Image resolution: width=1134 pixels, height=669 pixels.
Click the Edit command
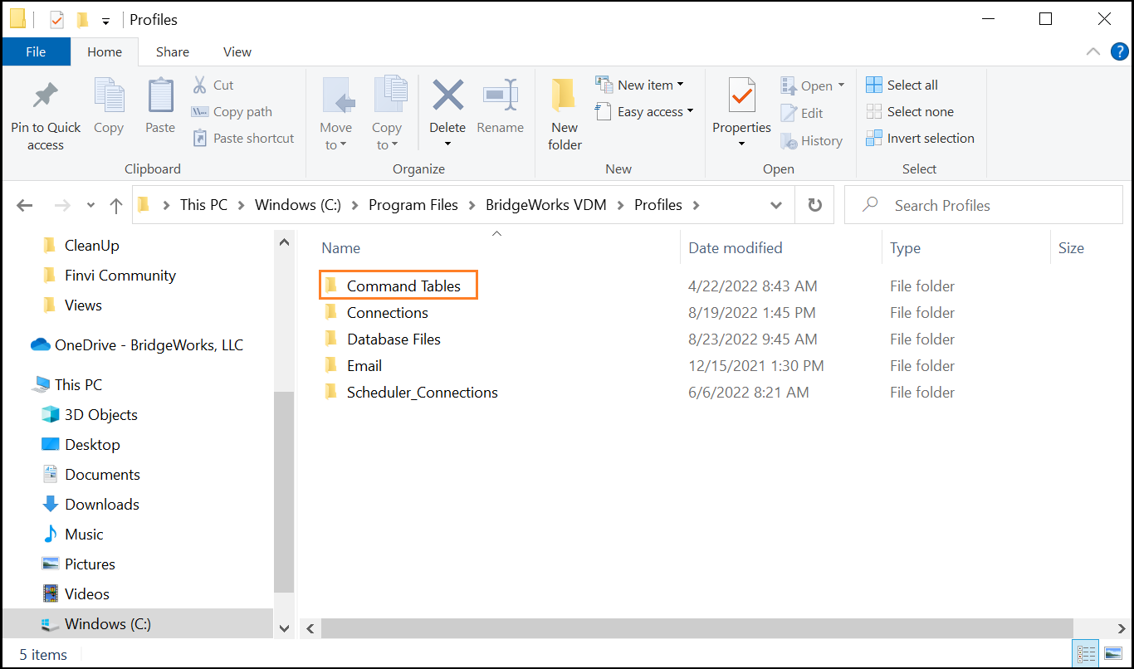click(802, 113)
